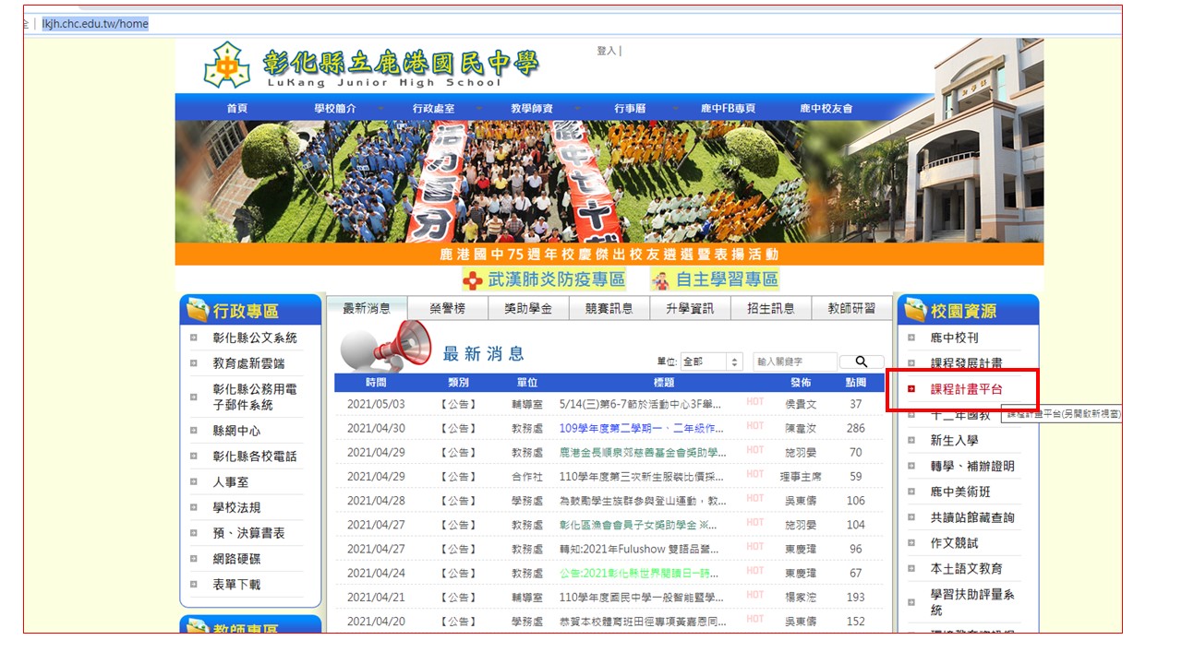Open the 2021彰化縣世界閱讀日 announcement
1182x664 pixels.
coord(640,573)
